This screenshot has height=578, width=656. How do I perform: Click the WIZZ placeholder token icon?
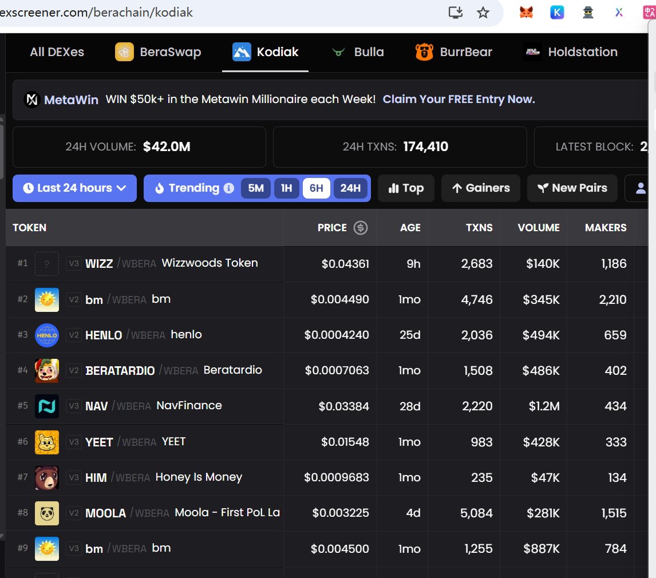(47, 263)
